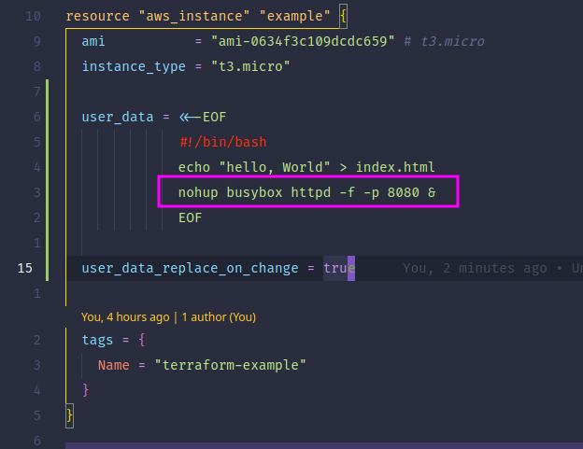Click the "terraform-example" Name tag value

(230, 365)
